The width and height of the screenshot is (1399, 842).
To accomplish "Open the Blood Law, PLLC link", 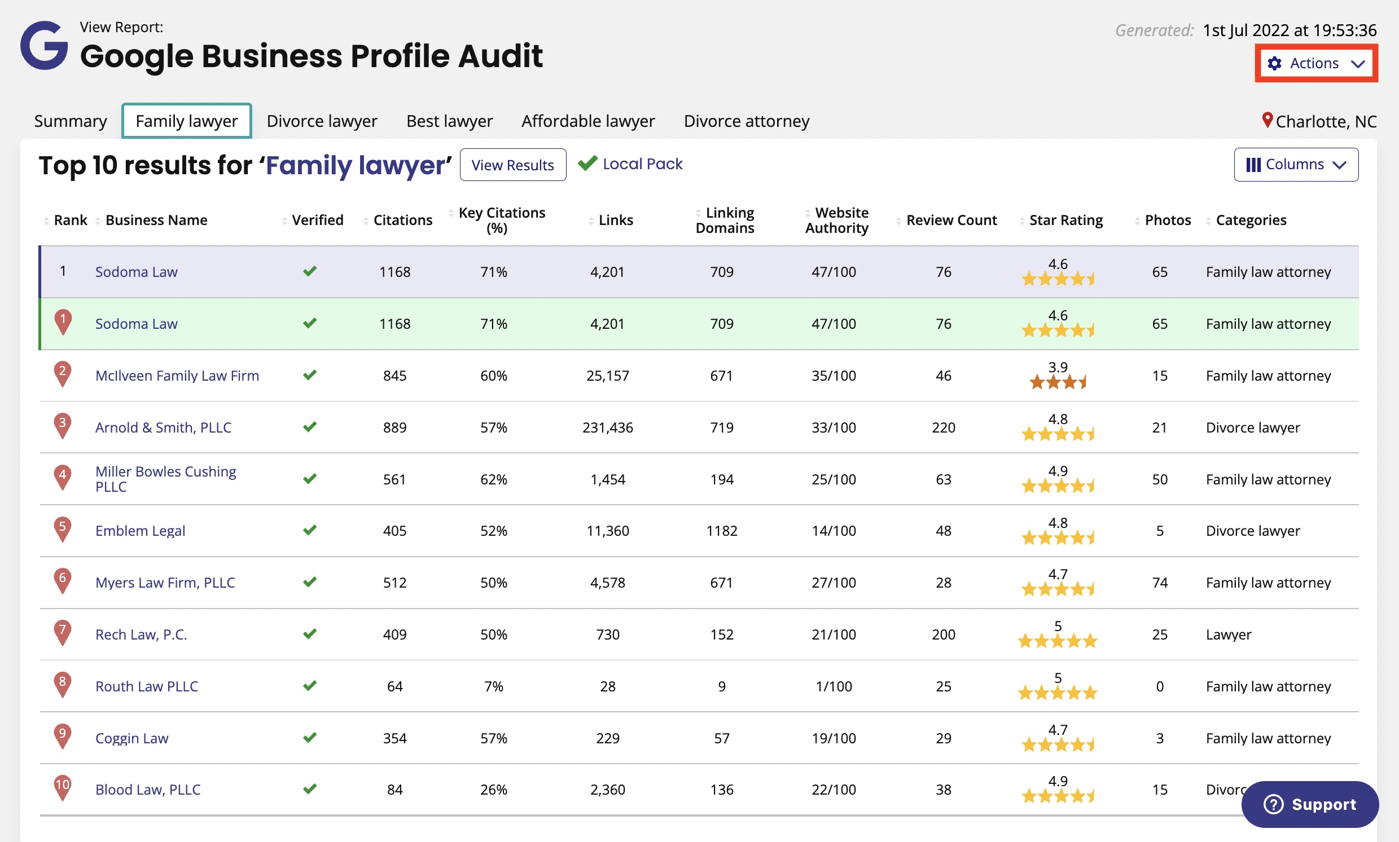I will click(x=148, y=790).
